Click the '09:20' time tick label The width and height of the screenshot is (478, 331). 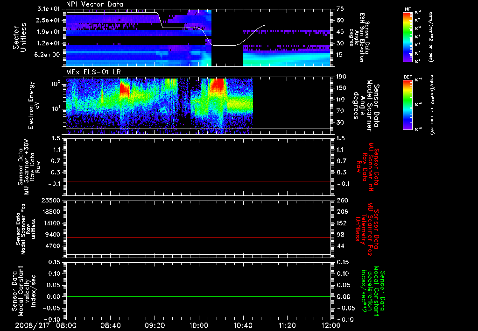point(155,325)
